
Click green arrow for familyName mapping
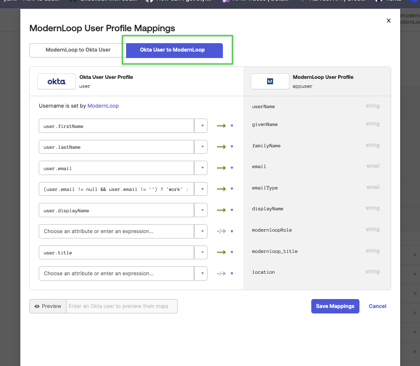221,147
